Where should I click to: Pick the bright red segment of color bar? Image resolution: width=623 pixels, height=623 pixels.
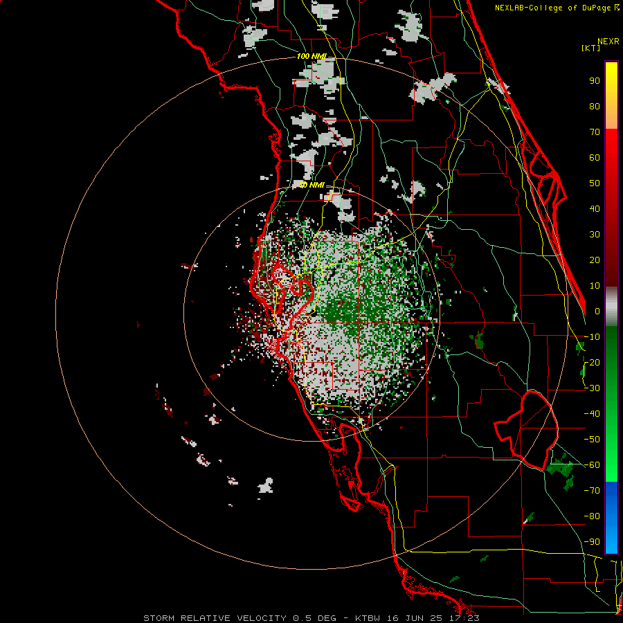(x=611, y=143)
